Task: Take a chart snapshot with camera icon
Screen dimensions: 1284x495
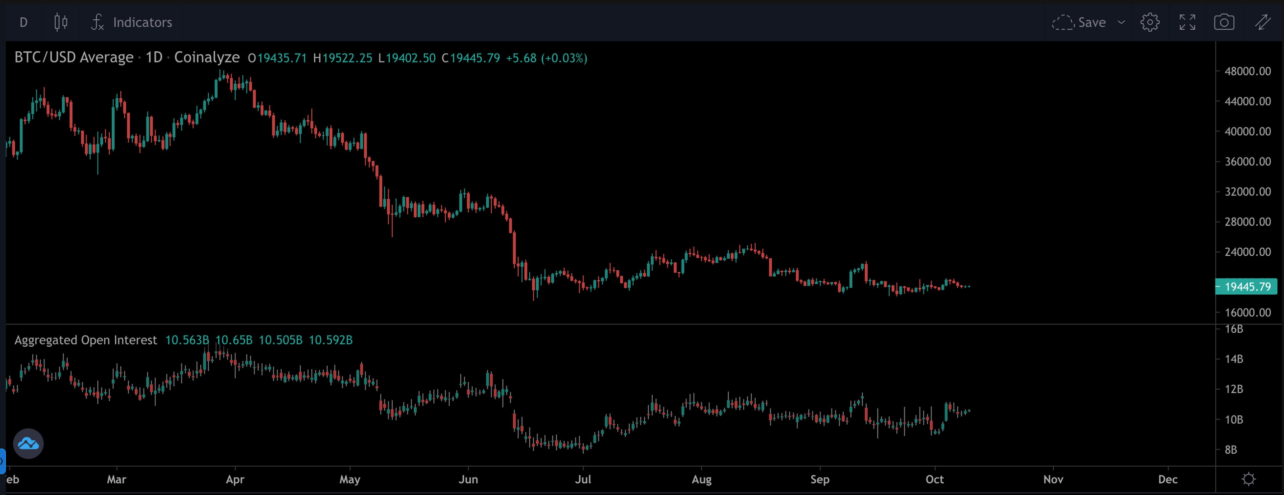Action: [1224, 22]
